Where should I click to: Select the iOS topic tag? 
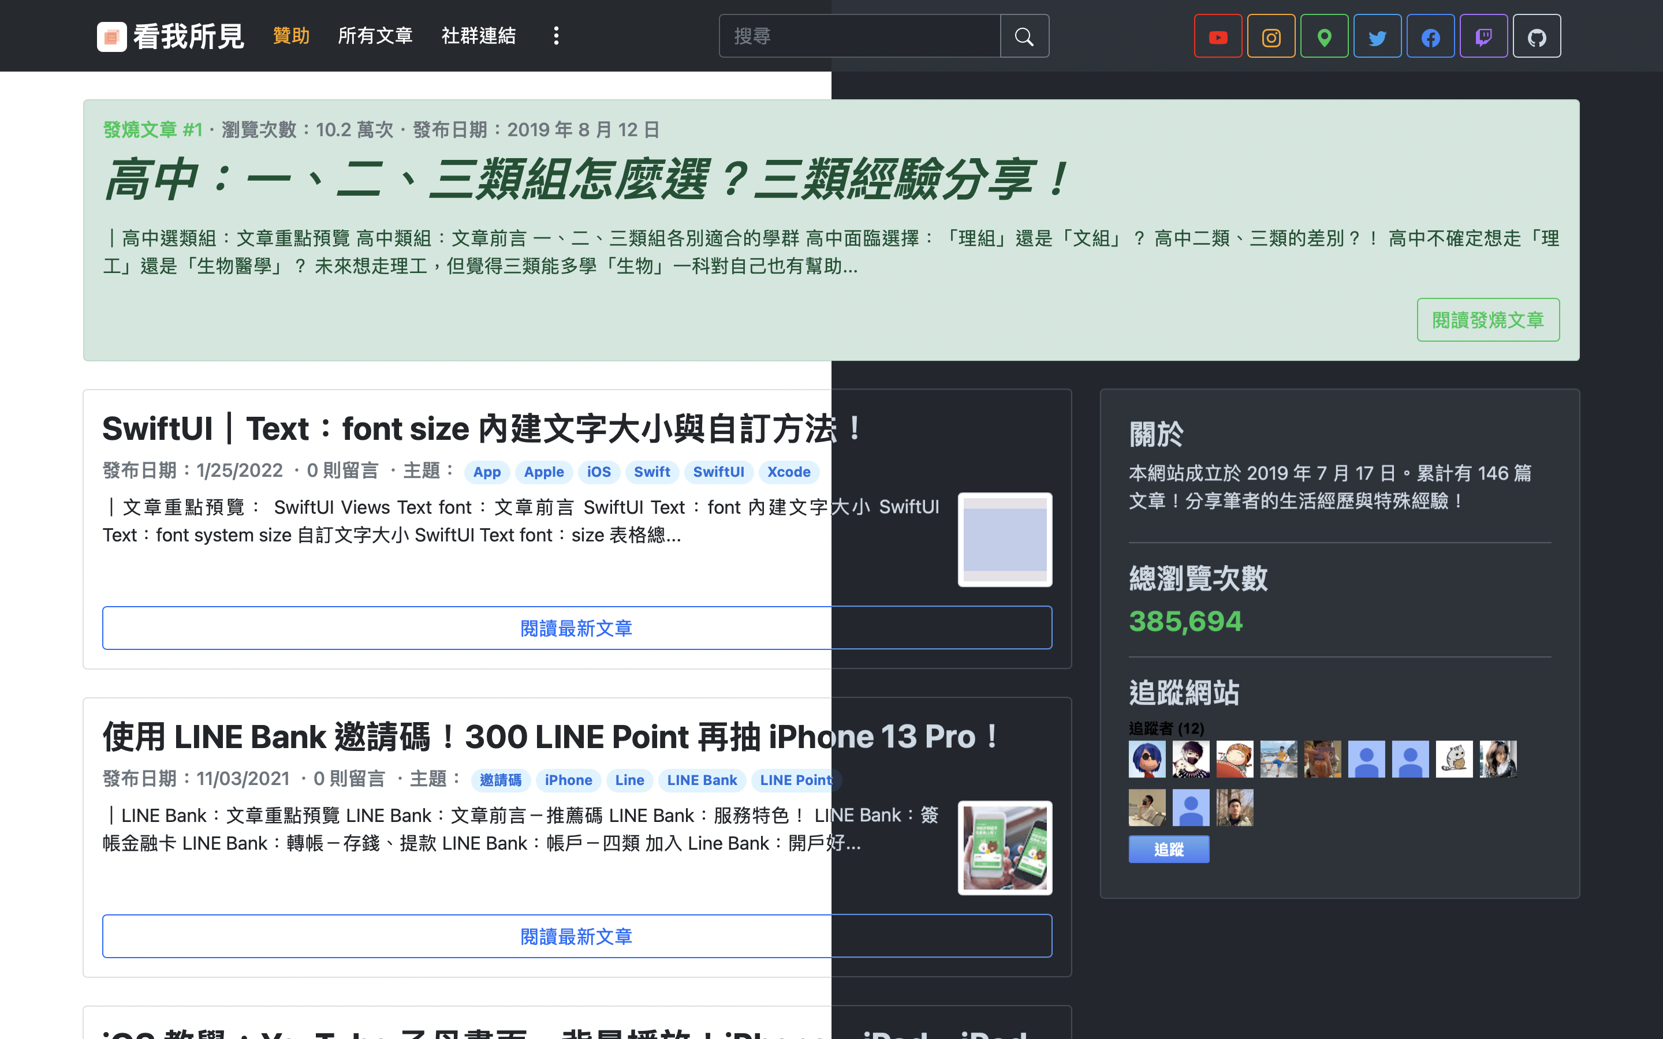(599, 472)
